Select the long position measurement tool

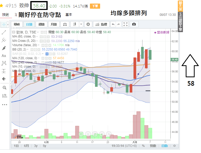coord(4,71)
